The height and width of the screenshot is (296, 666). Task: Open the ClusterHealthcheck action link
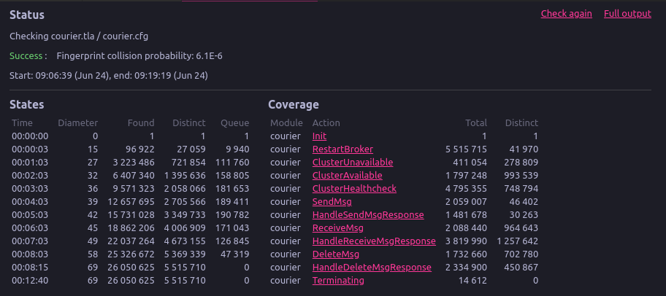[354, 189]
